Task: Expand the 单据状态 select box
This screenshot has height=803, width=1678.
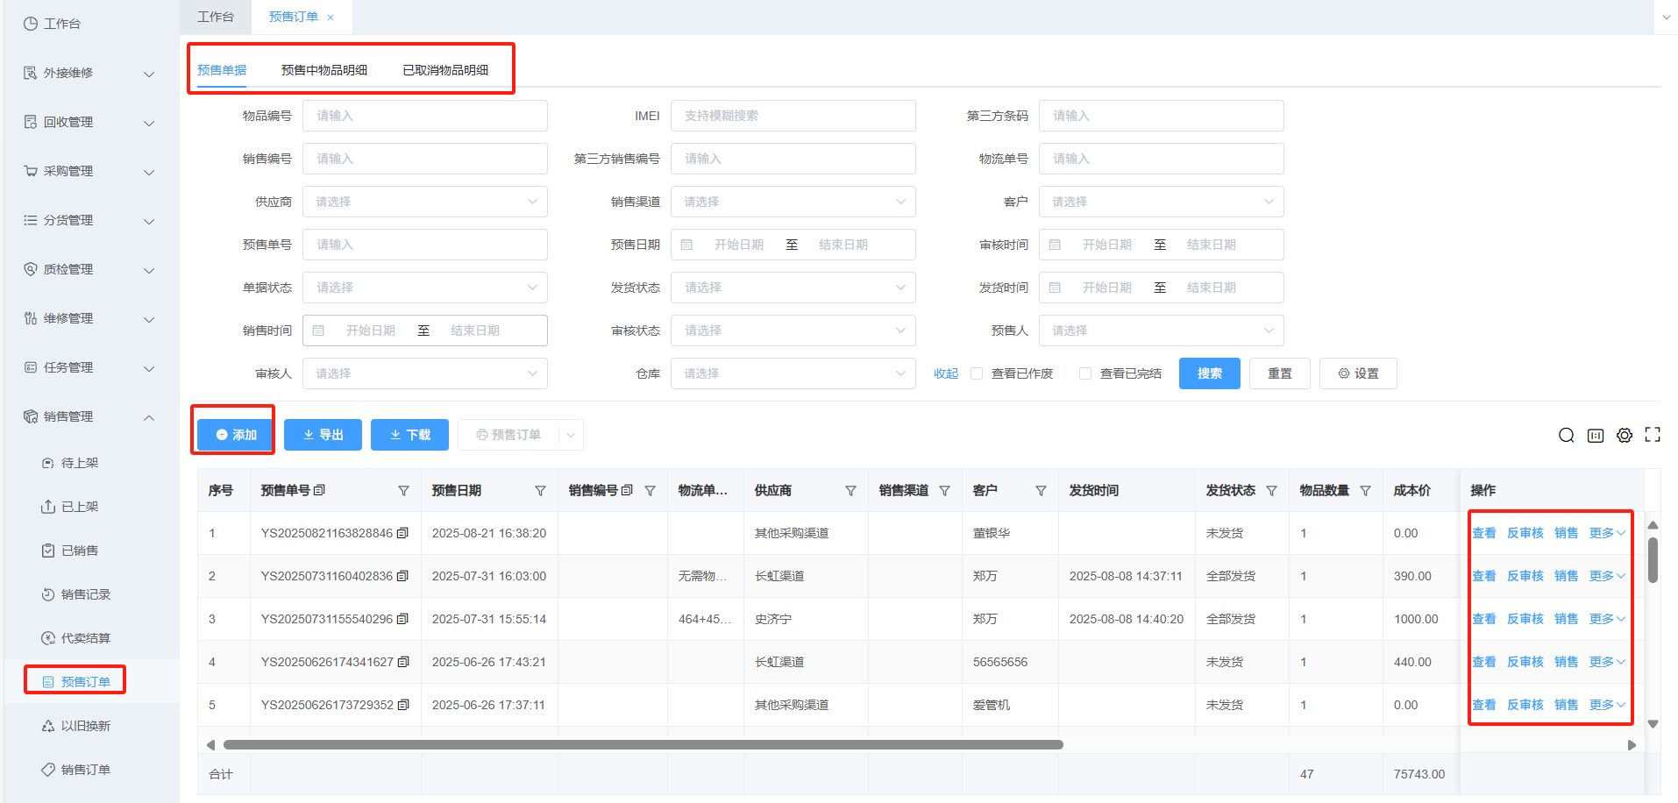Action: [424, 288]
